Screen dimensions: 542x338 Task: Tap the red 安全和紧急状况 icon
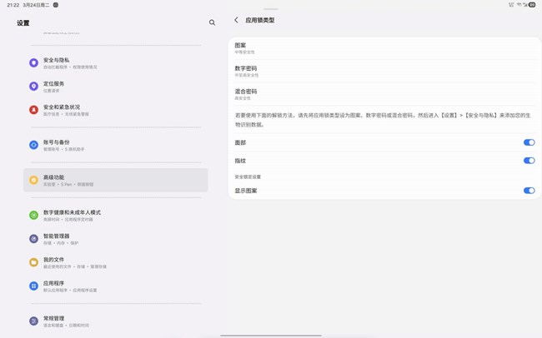click(x=34, y=110)
